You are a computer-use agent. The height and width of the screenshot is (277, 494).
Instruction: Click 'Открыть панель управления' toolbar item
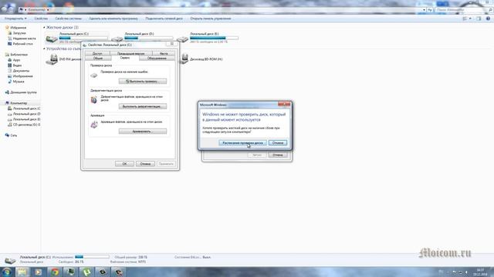pyautogui.click(x=211, y=18)
